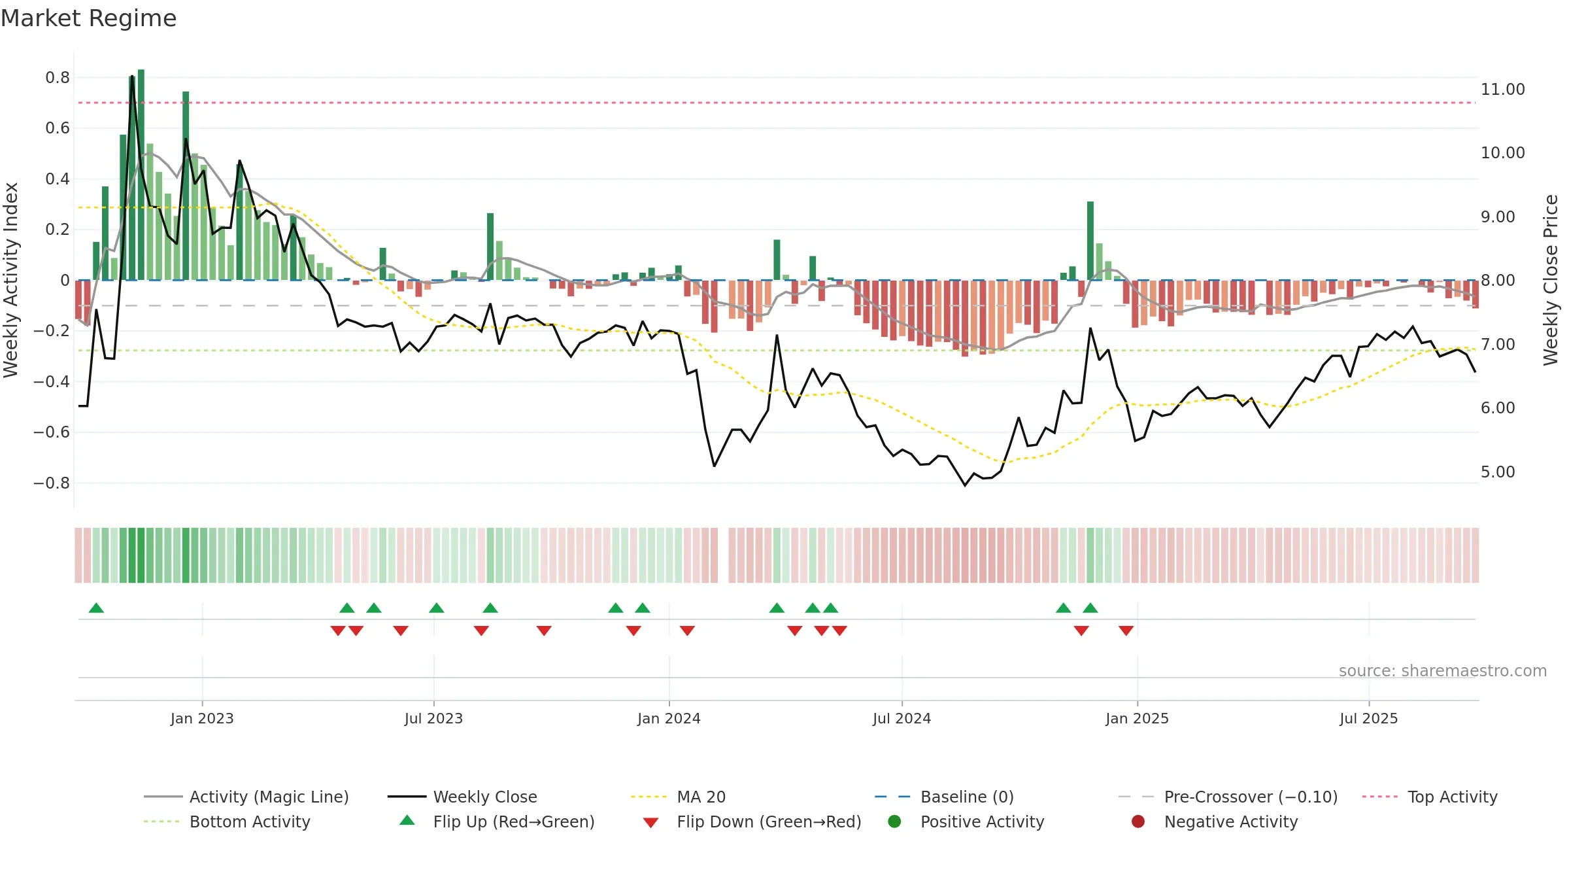The width and height of the screenshot is (1569, 883).
Task: Click the gray dashed Pre-Crossover legend swatch
Action: click(1137, 797)
